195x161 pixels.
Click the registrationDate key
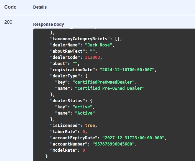(x=73, y=70)
